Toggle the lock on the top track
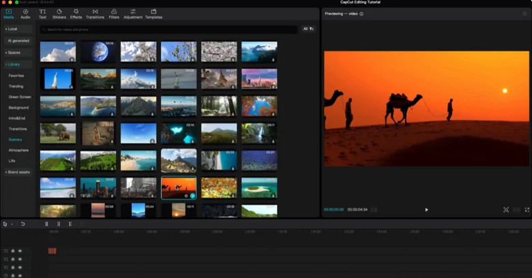This screenshot has width=532, height=278. 13,251
